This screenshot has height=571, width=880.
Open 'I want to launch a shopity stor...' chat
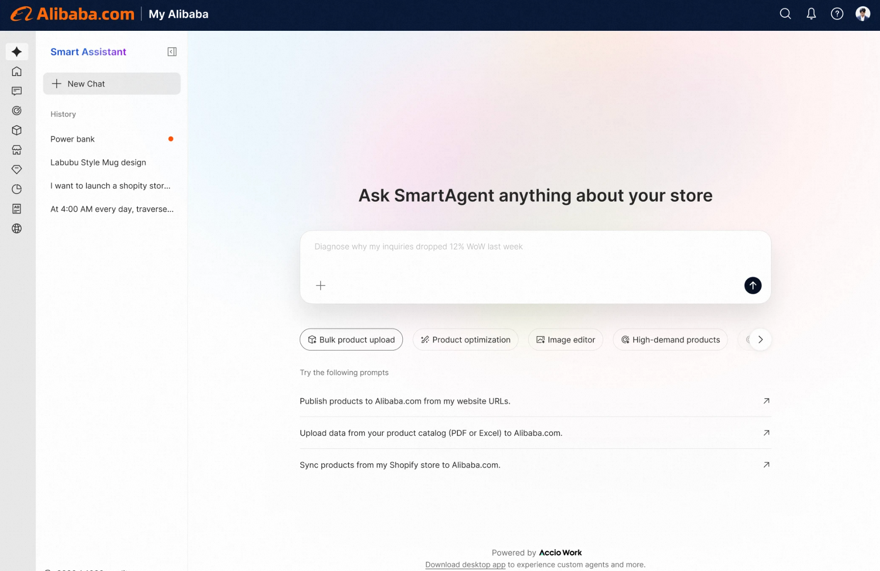pos(112,186)
